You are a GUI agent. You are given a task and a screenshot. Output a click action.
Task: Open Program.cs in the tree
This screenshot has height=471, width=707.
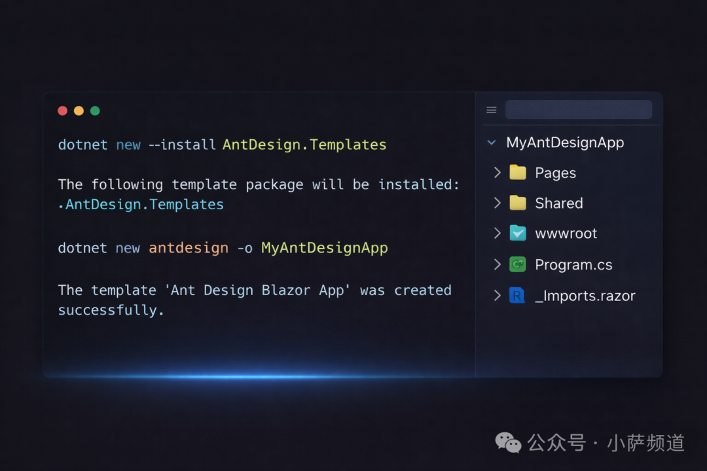click(x=573, y=264)
